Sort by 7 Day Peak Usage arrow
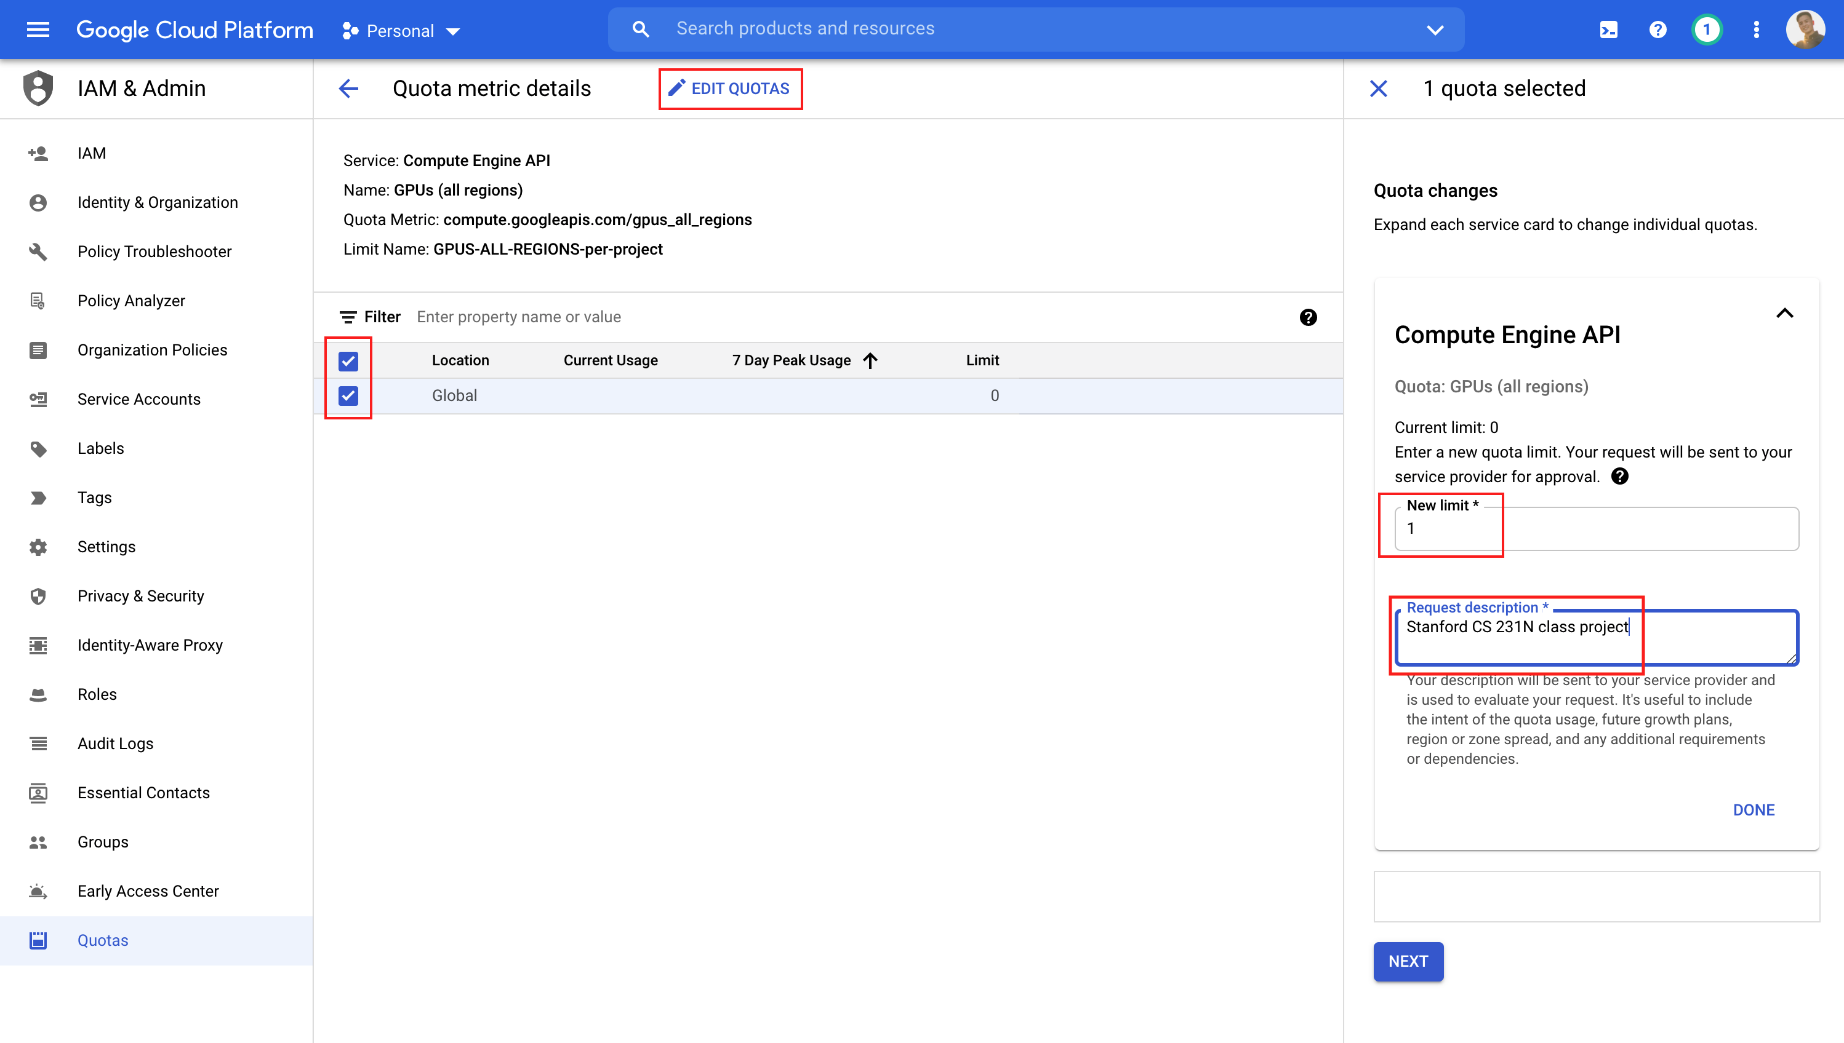The image size is (1844, 1043). [870, 360]
